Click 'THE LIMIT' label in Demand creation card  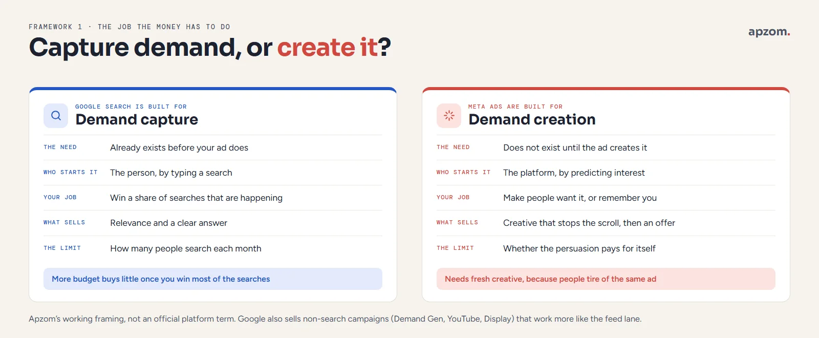click(x=455, y=248)
